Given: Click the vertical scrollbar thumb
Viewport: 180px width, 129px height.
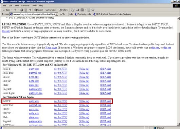Looking at the screenshot, I should coord(178,47).
